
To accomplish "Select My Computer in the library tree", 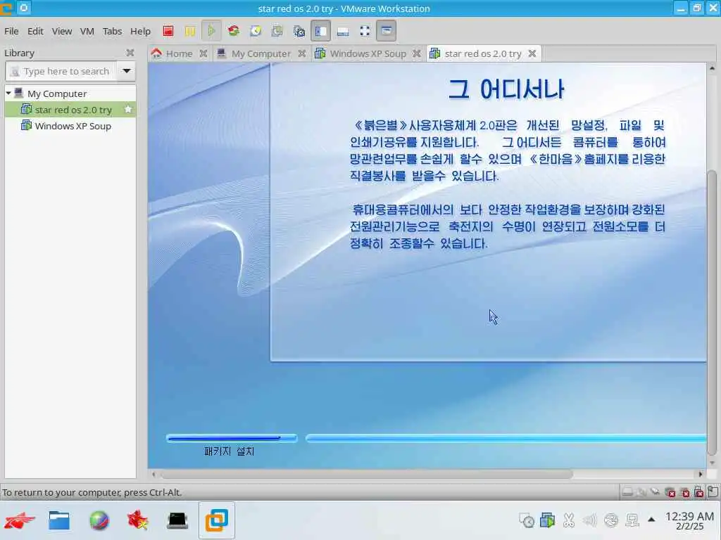I will (57, 94).
